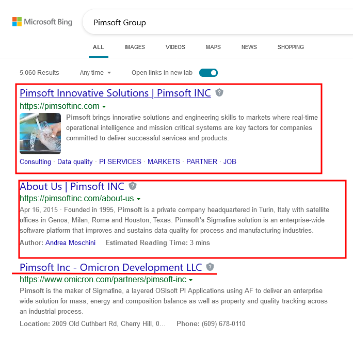Click the Pimsoft Group search box

tap(217, 22)
